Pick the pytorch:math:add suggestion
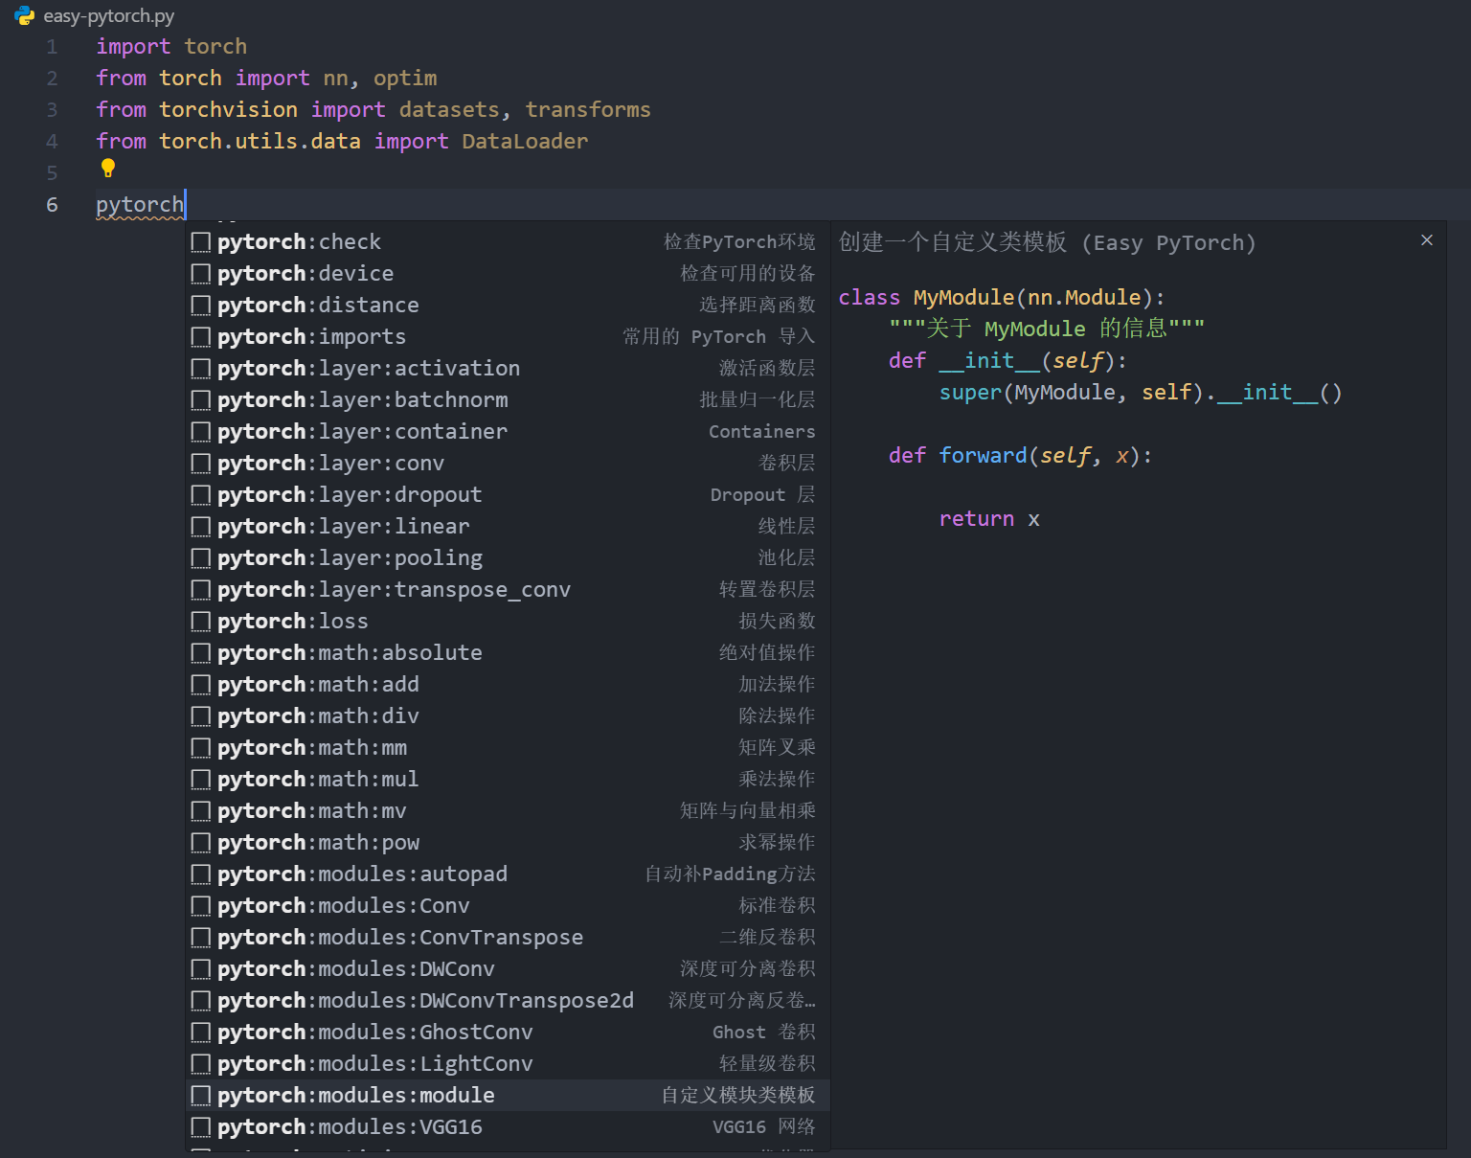Image resolution: width=1471 pixels, height=1158 pixels. [x=508, y=685]
